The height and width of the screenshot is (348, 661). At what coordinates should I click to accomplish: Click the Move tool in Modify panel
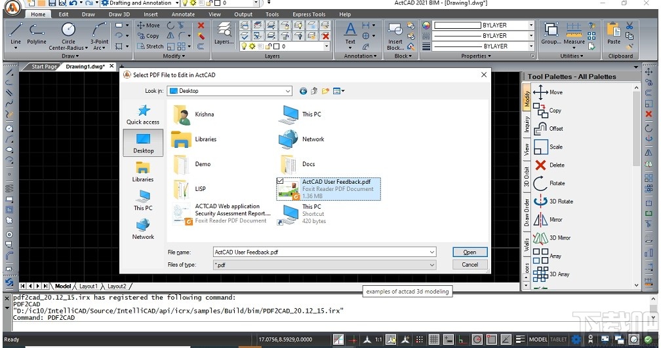[148, 26]
